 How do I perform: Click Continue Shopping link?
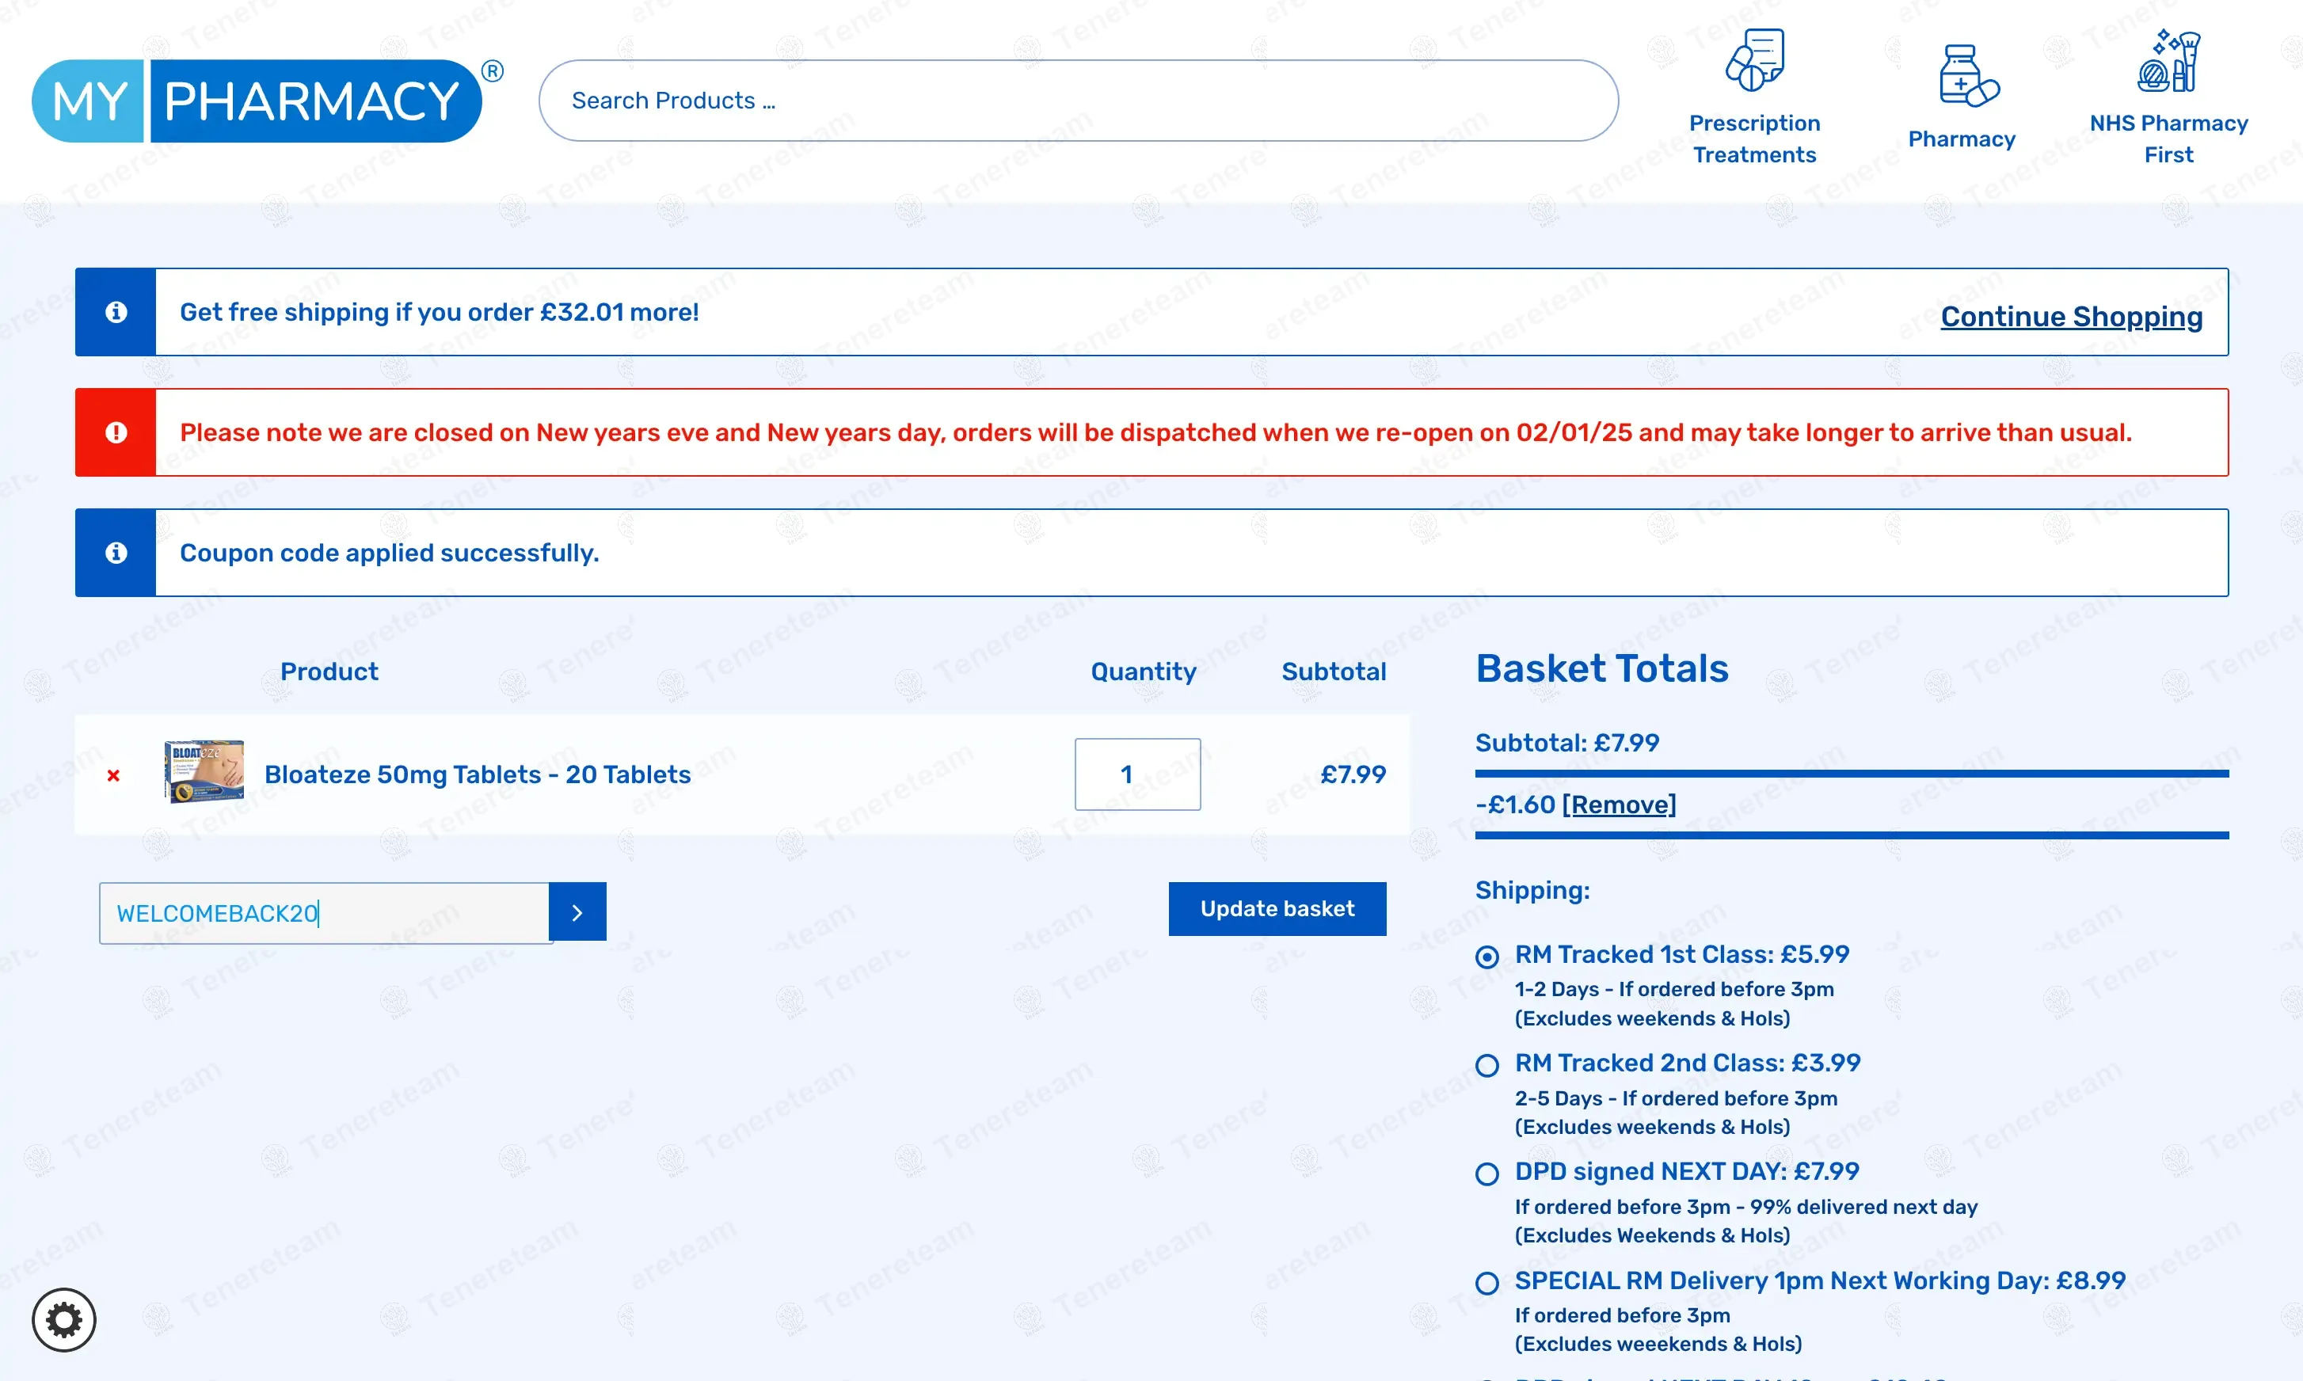2070,317
